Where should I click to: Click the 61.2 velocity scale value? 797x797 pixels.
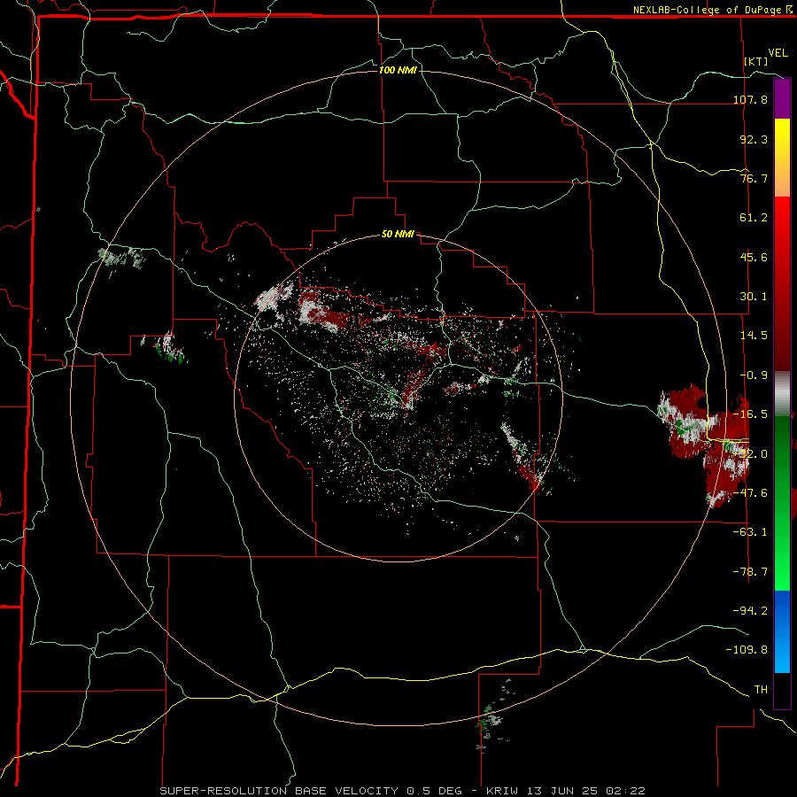coord(754,218)
